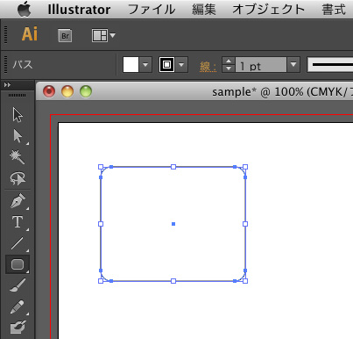Minimize the sample document with yellow button
The image size is (353, 339).
pyautogui.click(x=67, y=91)
